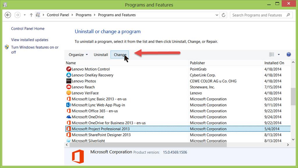
Task: Go up one level with Up arrow
Action: click(x=31, y=15)
